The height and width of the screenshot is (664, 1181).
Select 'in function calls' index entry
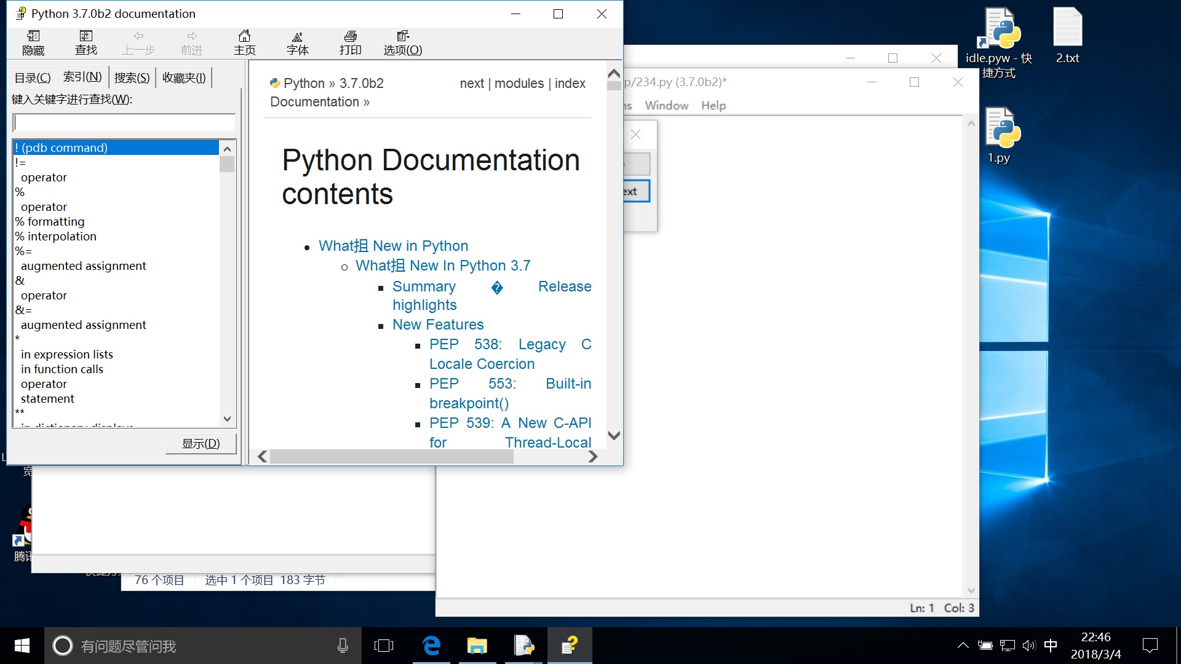62,369
